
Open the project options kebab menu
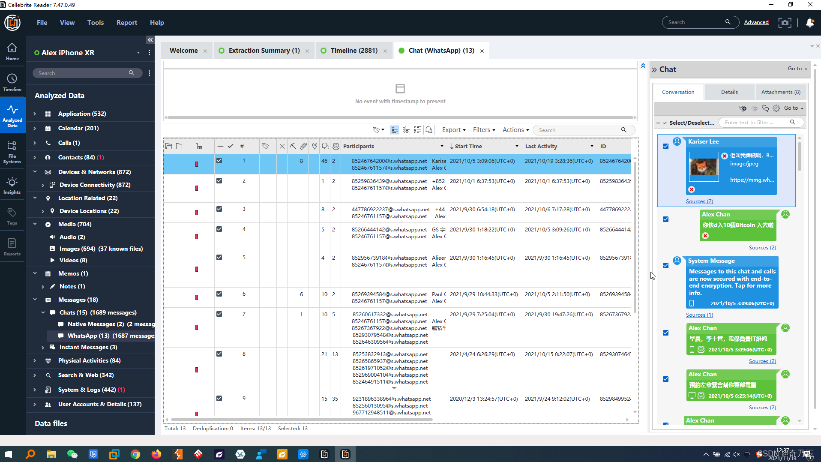(x=149, y=53)
